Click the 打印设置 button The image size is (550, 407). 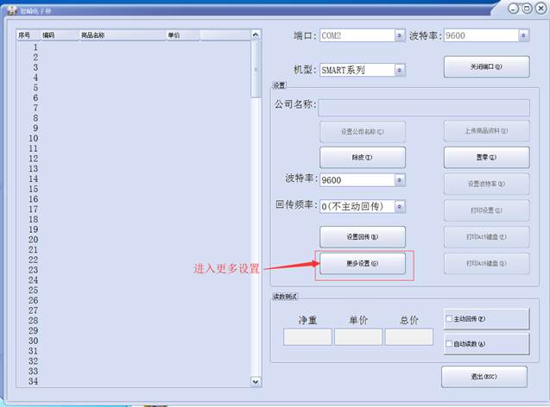tap(486, 210)
